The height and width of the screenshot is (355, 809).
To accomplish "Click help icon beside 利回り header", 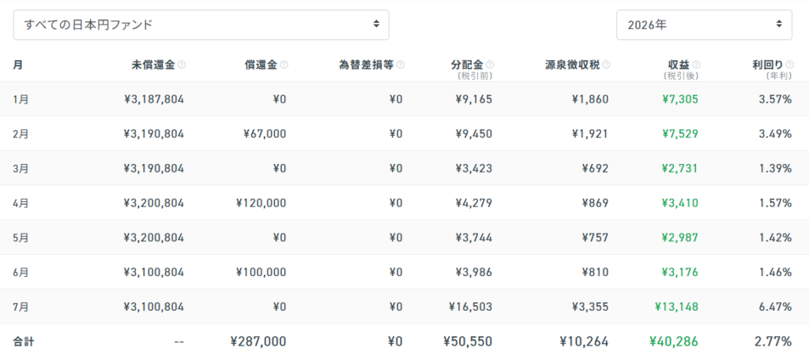I will (x=789, y=65).
